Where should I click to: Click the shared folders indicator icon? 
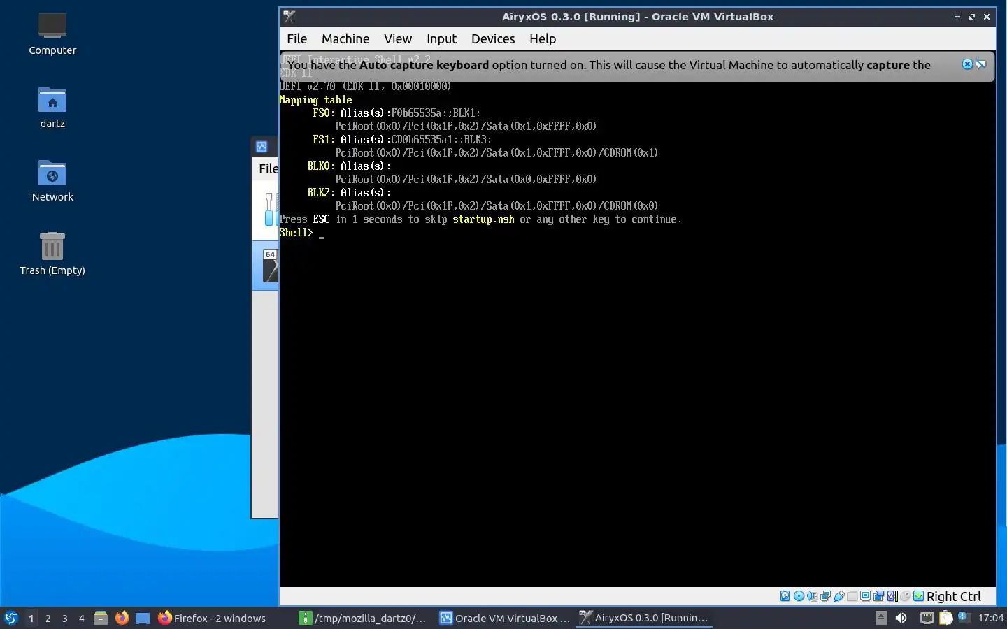tap(852, 596)
